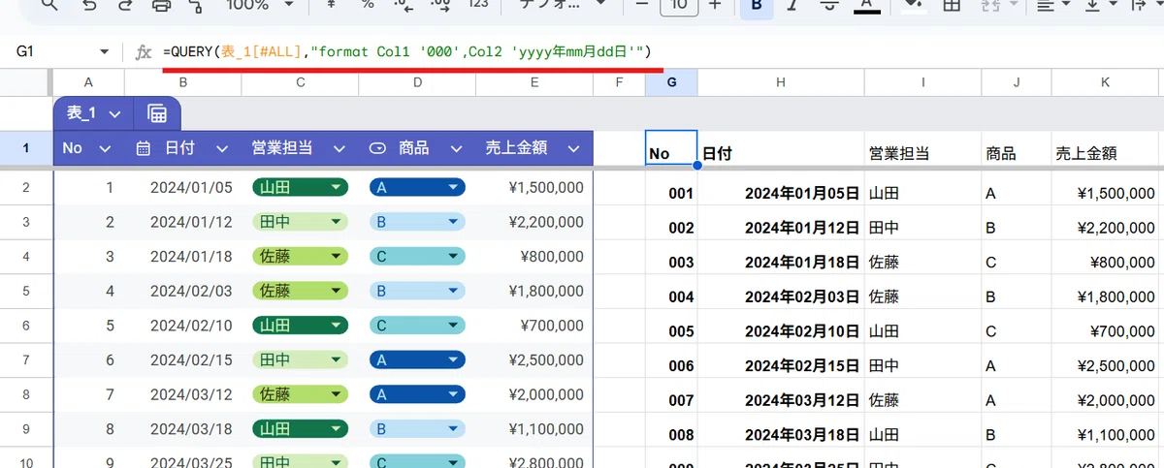Click the date cell 2024/01/05

pos(183,188)
